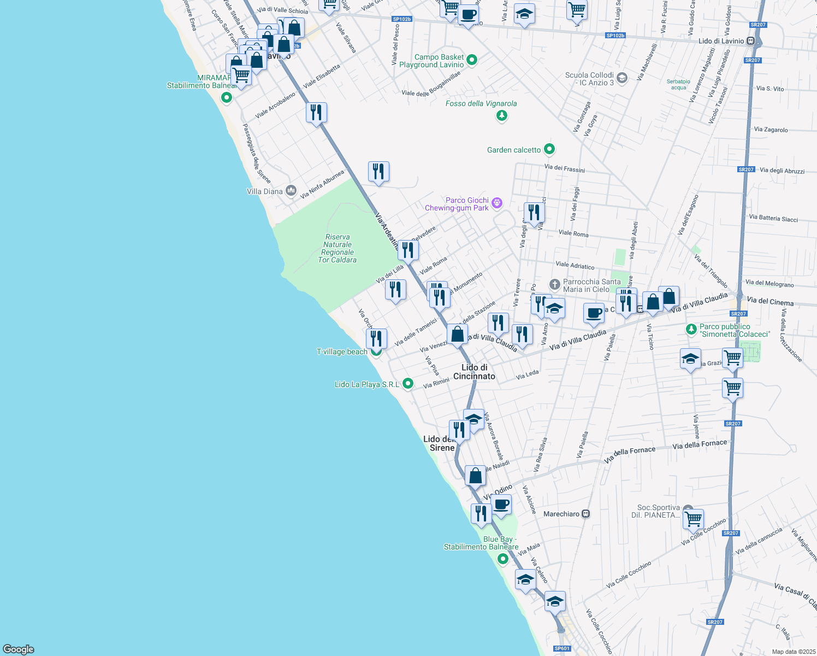Click Via del Cinema street label
The image size is (817, 656).
(770, 301)
